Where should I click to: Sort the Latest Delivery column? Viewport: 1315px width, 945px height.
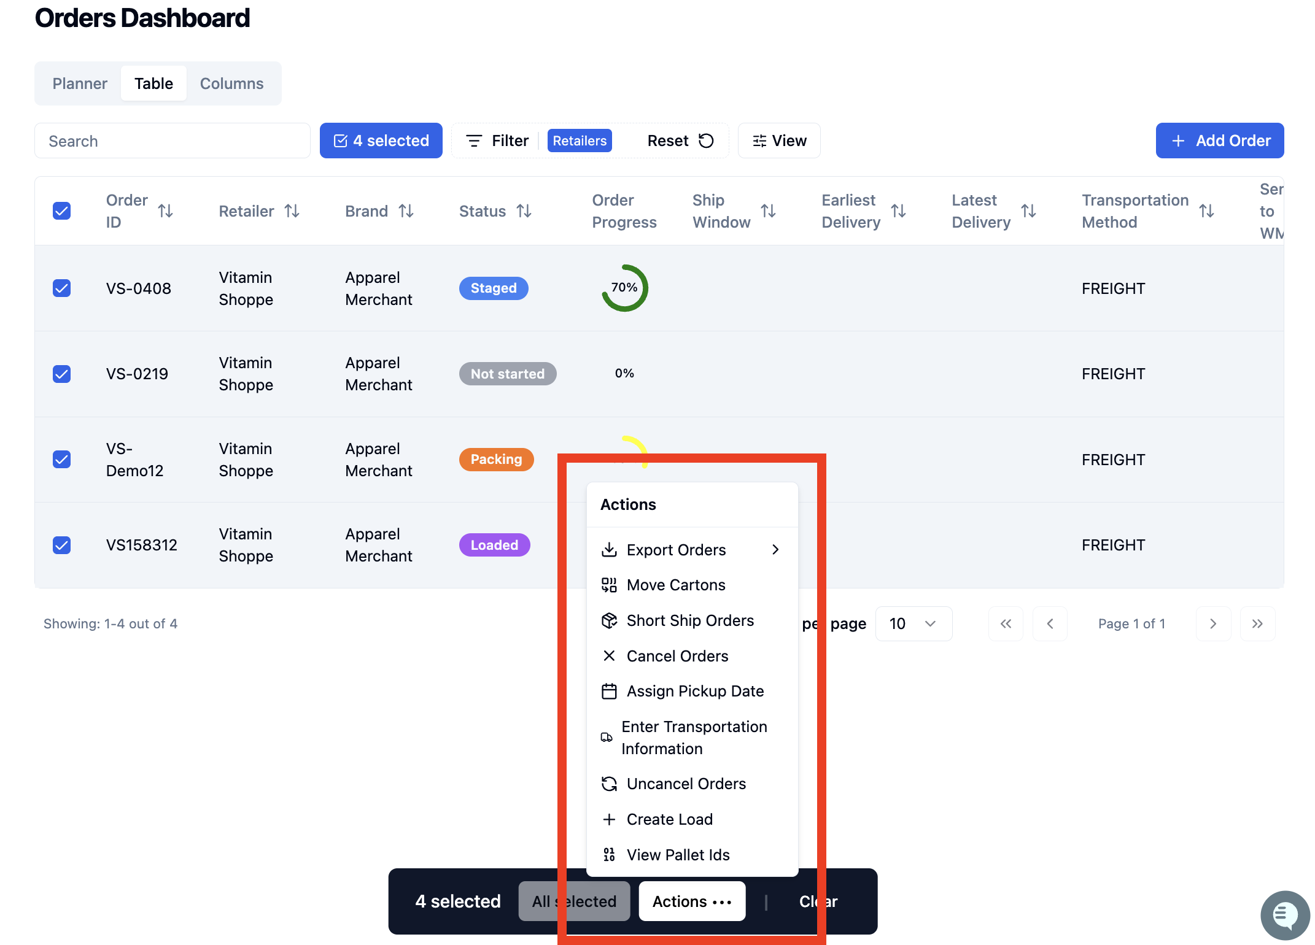pyautogui.click(x=1028, y=211)
